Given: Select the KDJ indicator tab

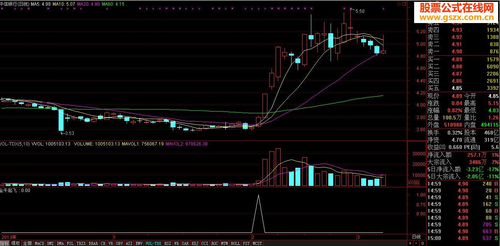Looking at the screenshot, I should tap(195, 243).
